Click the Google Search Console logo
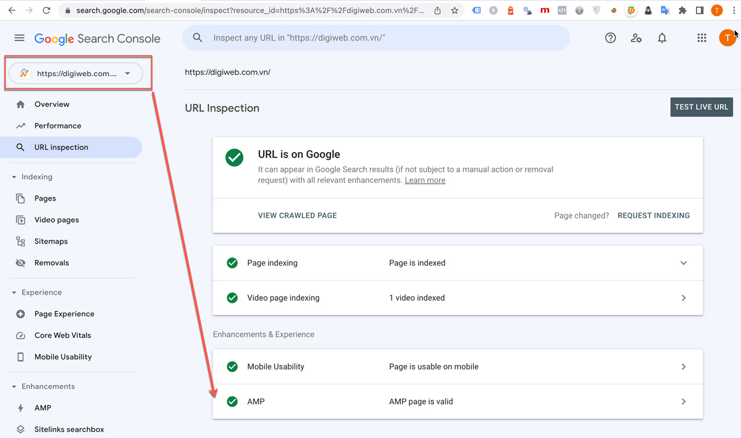This screenshot has width=741, height=438. [98, 38]
